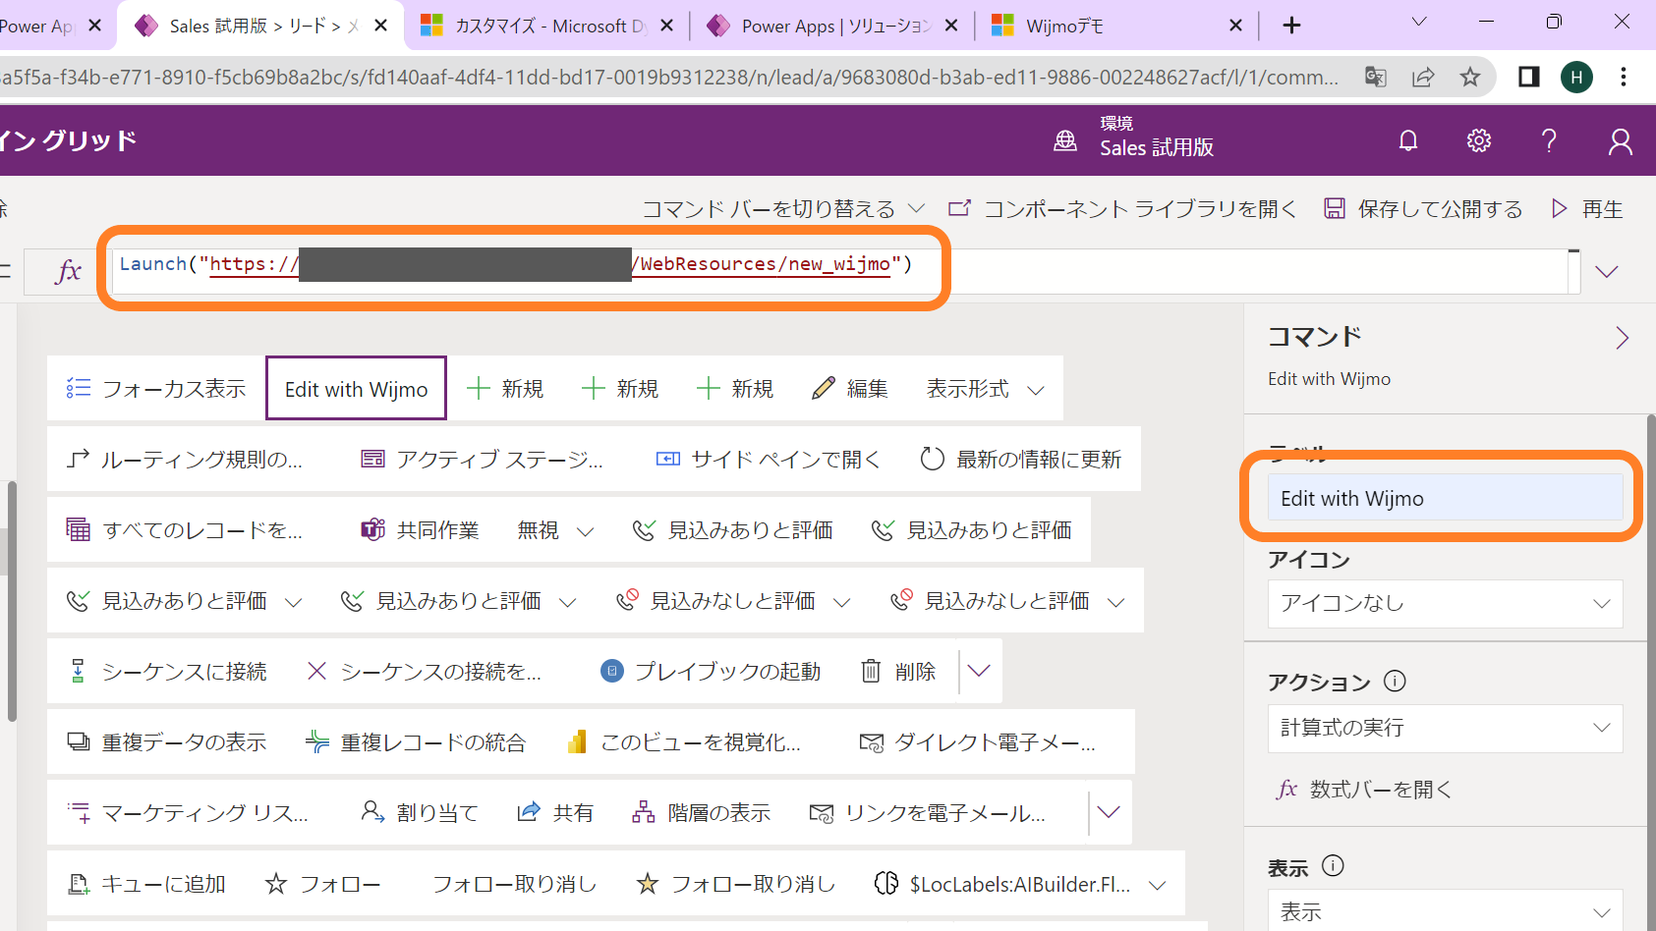1656x931 pixels.
Task: Click the 数式バーを開く link
Action: (1364, 790)
